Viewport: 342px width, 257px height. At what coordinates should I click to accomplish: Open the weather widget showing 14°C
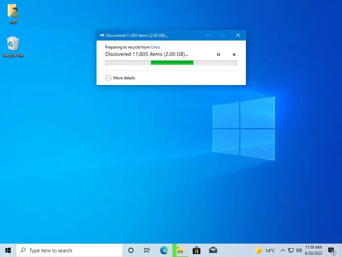[265, 250]
